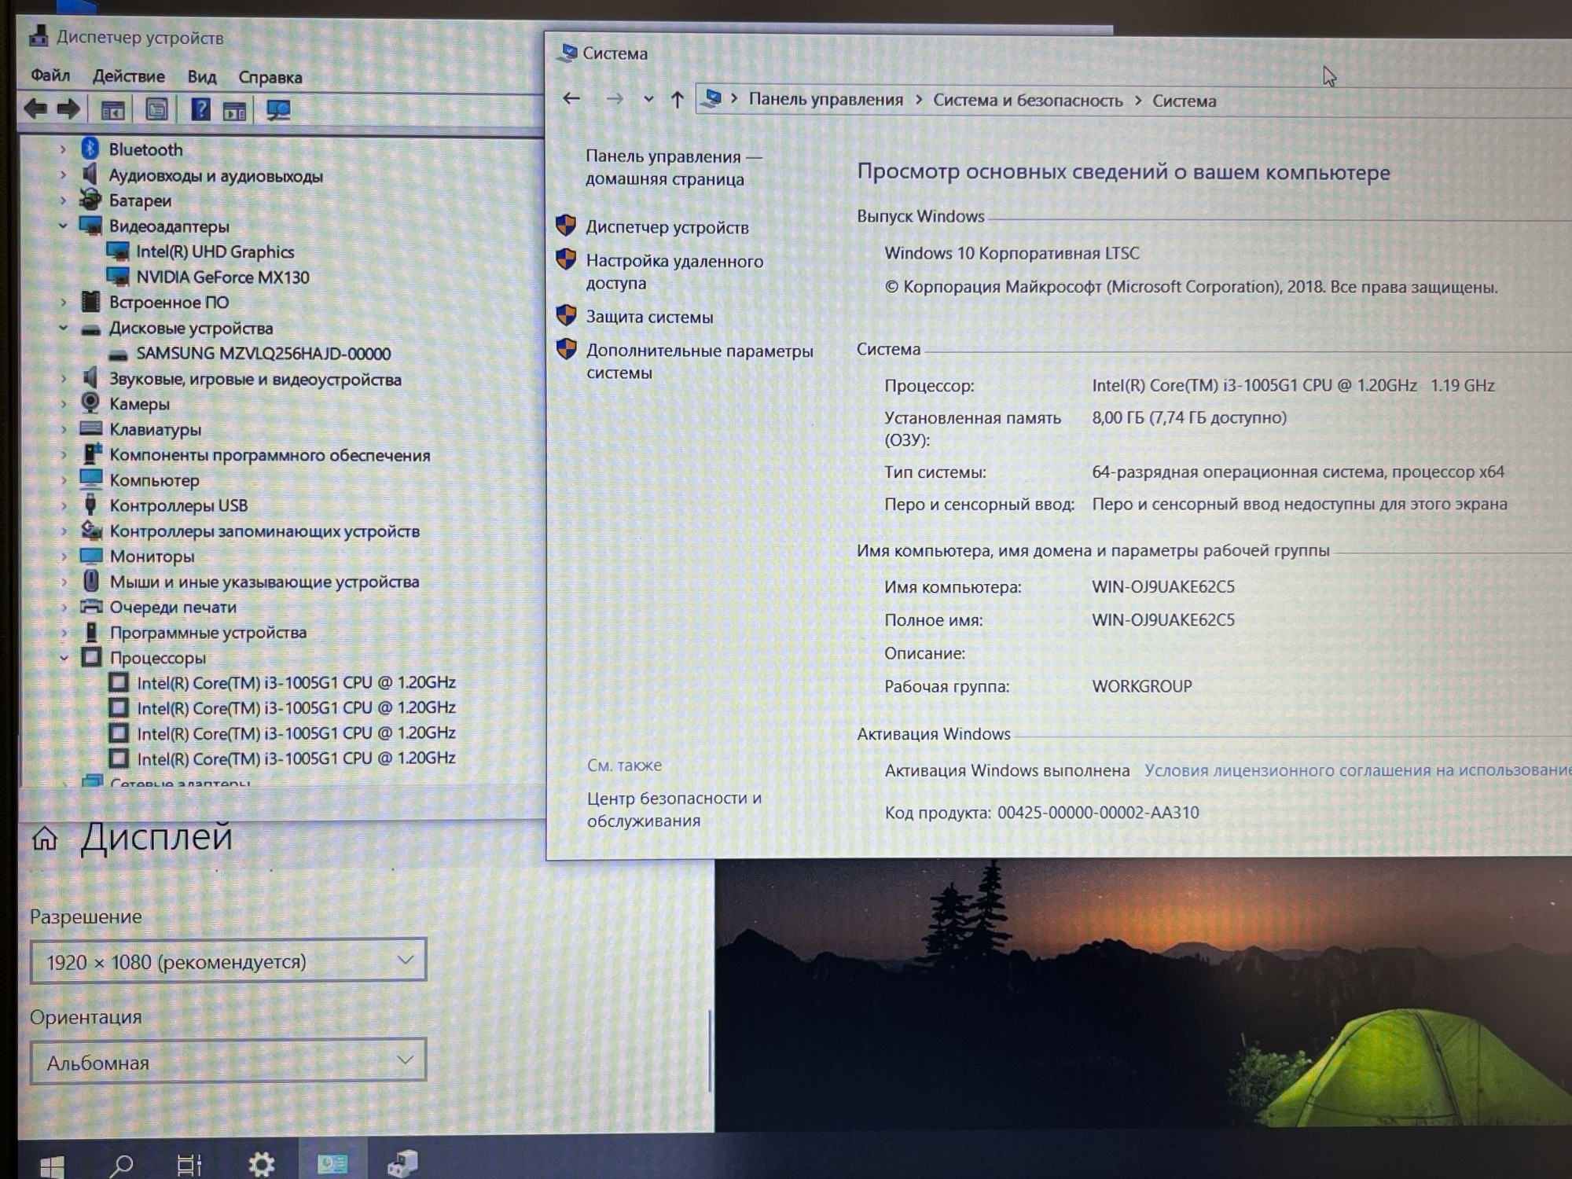The height and width of the screenshot is (1179, 1572).
Task: Click product code 00425-00000-00002-AA310
Action: 1098,812
